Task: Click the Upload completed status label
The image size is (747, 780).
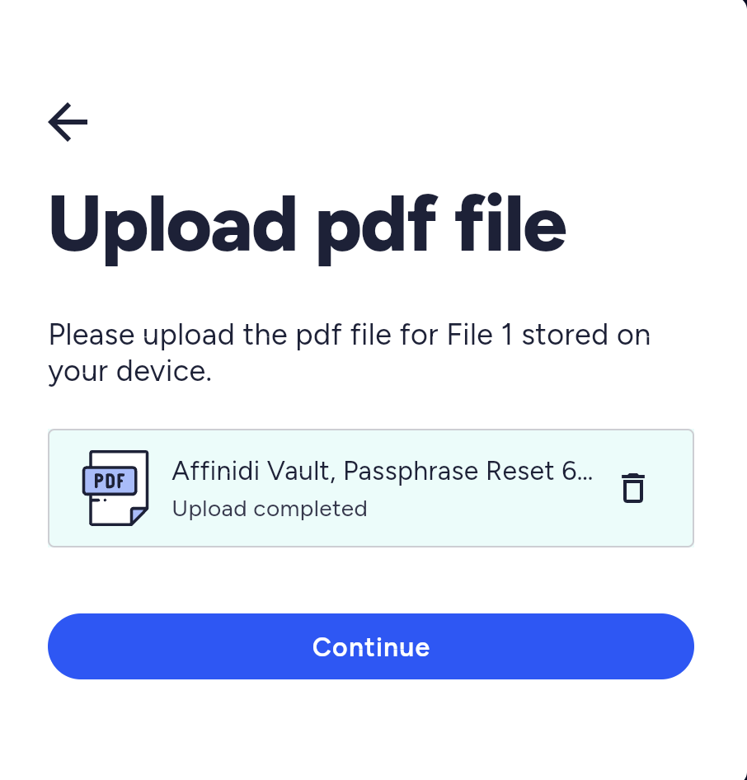Action: point(270,509)
